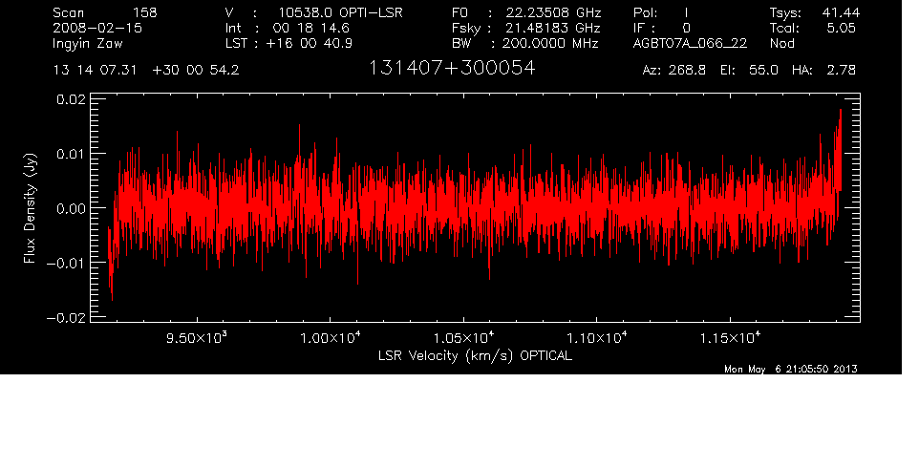Screen dimensions: 919x468
Task: Click observer name Ingyin Zaw
Action: coord(88,44)
